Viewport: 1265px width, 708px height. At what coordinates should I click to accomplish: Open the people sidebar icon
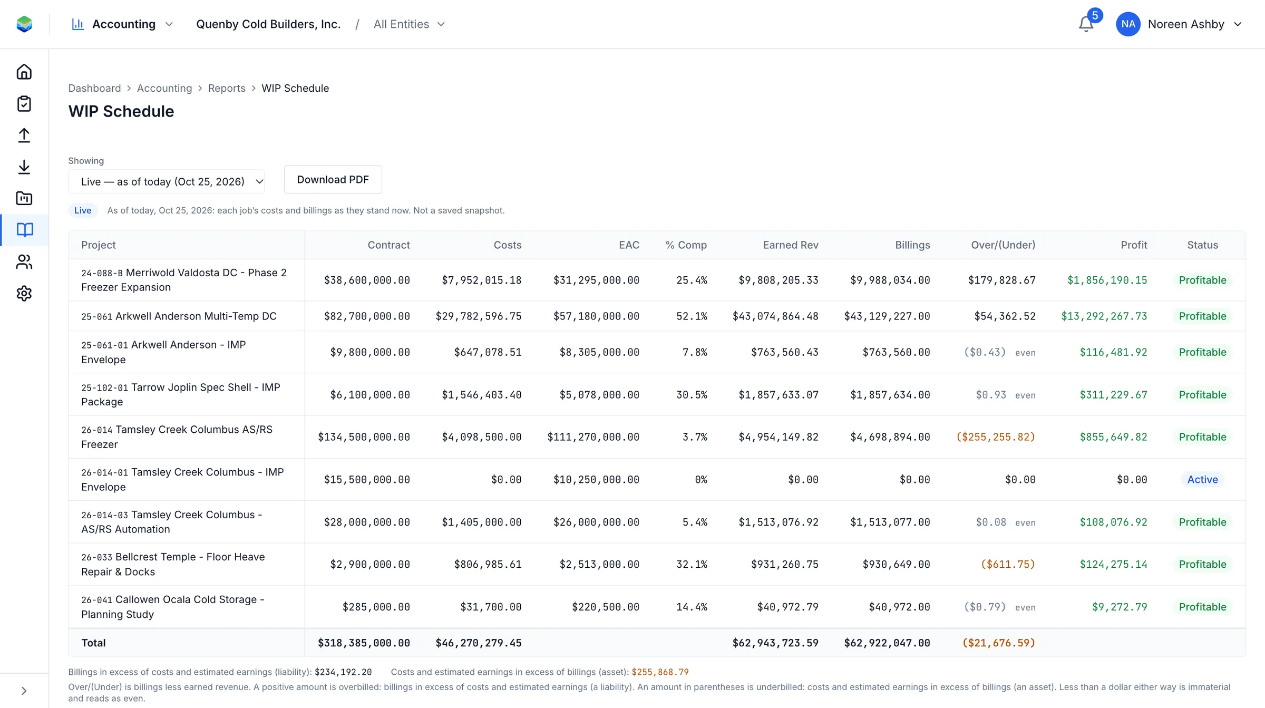point(24,261)
